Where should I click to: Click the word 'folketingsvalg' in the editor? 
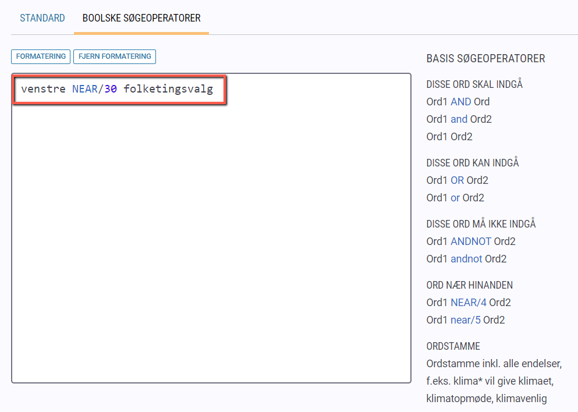point(168,90)
